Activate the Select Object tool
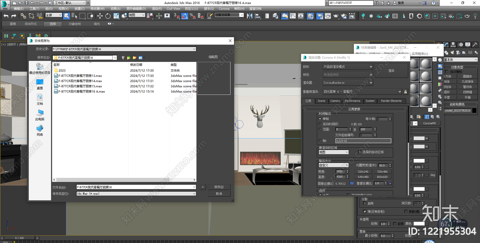This screenshot has width=480, height=243. 67,16
